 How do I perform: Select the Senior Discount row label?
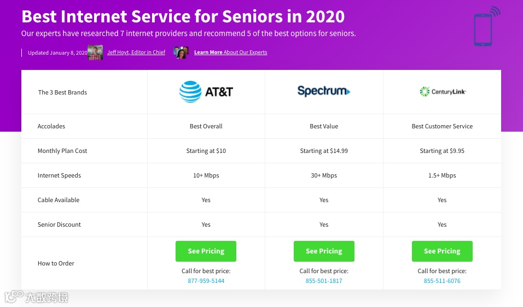(59, 225)
